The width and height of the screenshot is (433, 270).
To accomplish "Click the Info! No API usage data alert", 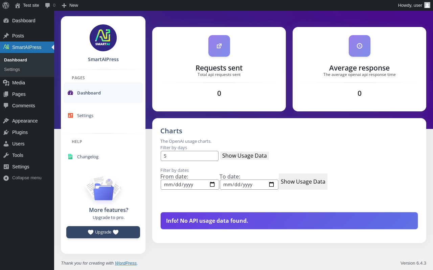I will coord(289,221).
